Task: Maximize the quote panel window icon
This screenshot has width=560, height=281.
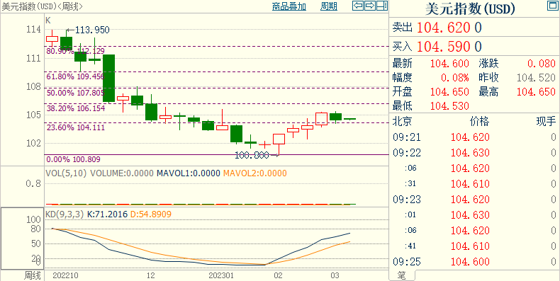Action: 551,5
